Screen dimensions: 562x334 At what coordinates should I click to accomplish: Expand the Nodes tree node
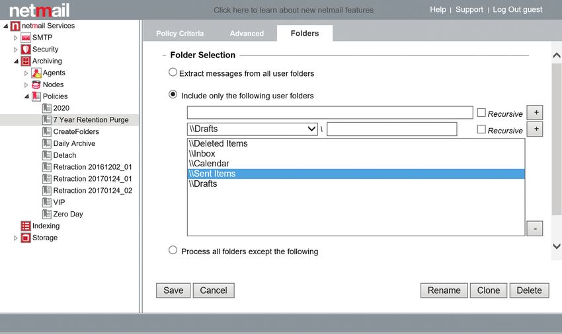(26, 85)
